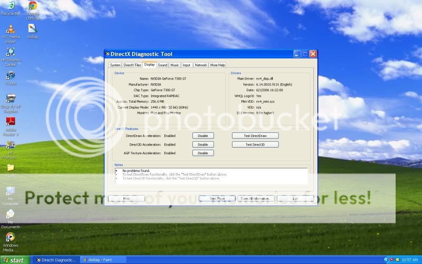The width and height of the screenshot is (422, 264).
Task: Click the red shield tray icon
Action: coord(392,260)
